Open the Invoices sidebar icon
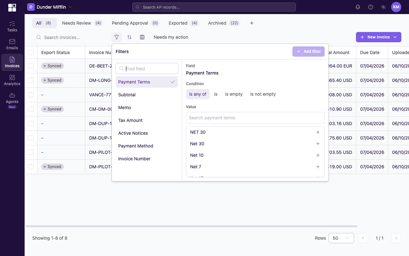The width and height of the screenshot is (409, 256). pyautogui.click(x=12, y=62)
